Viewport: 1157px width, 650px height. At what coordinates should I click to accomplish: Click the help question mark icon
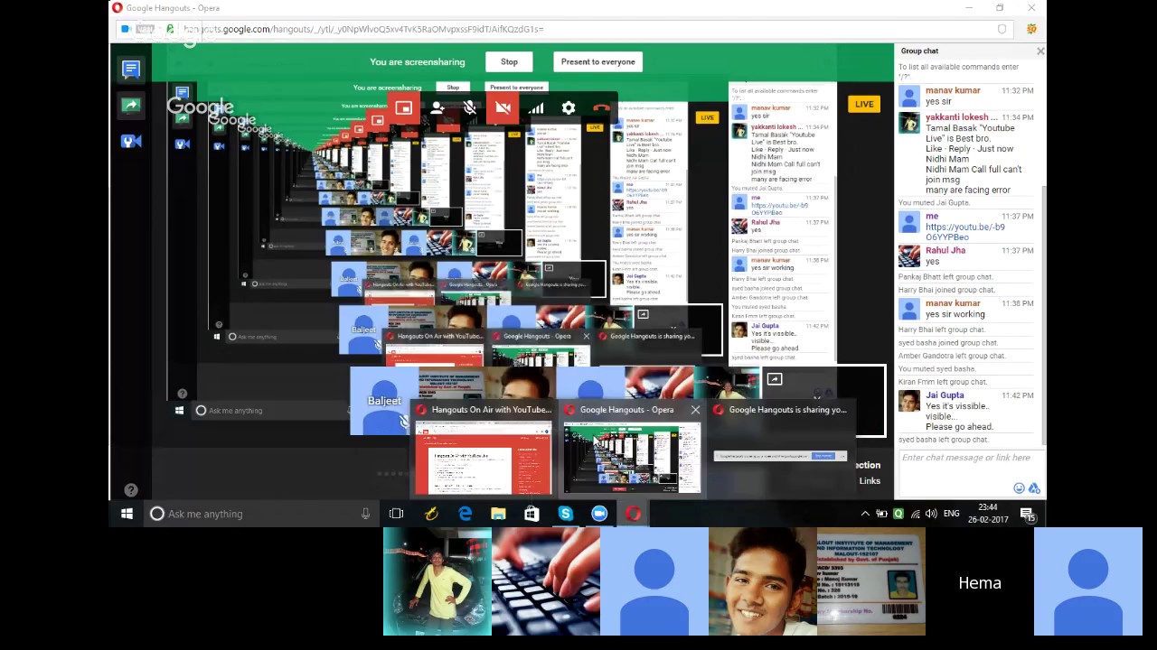131,490
